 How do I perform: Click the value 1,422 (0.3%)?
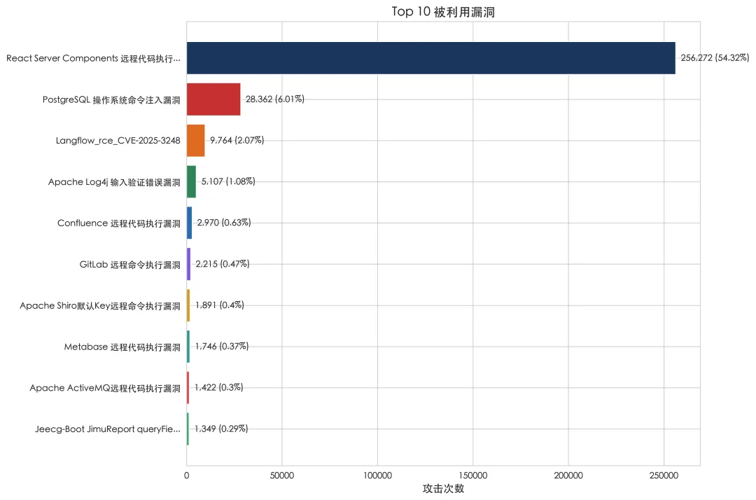tap(218, 388)
